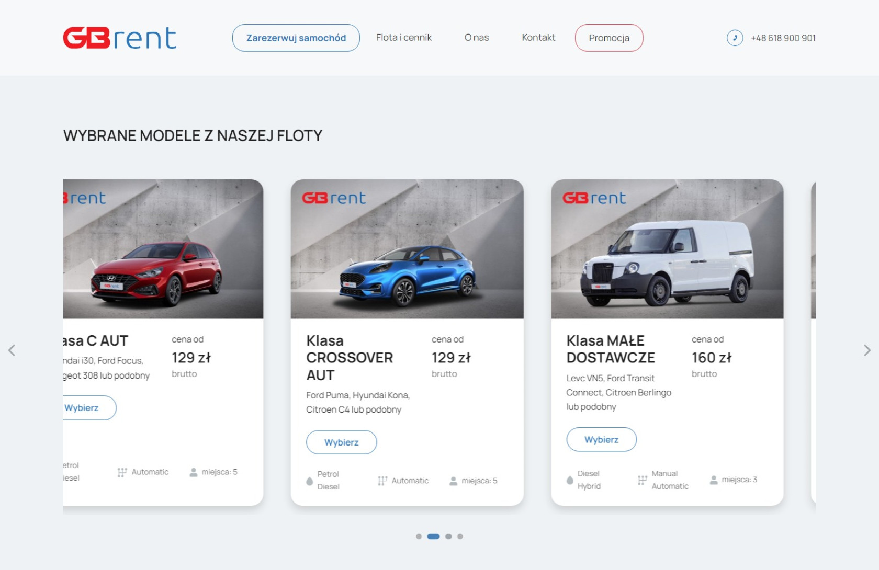Click the seats person icon on van card

[714, 480]
